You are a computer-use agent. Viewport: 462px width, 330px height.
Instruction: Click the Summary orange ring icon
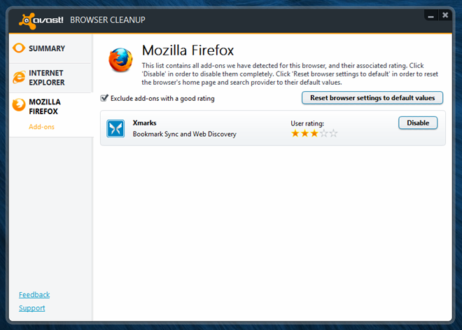pos(19,48)
